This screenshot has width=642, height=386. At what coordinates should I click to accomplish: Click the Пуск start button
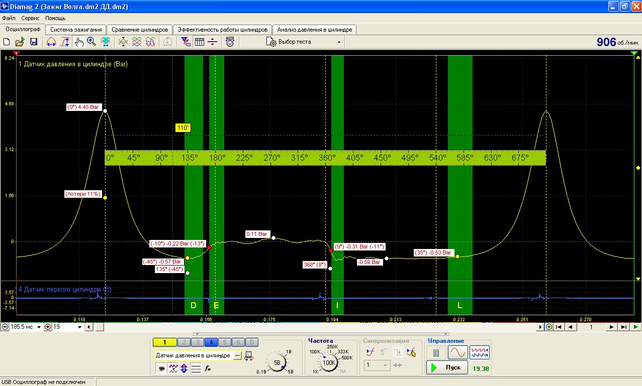click(446, 367)
